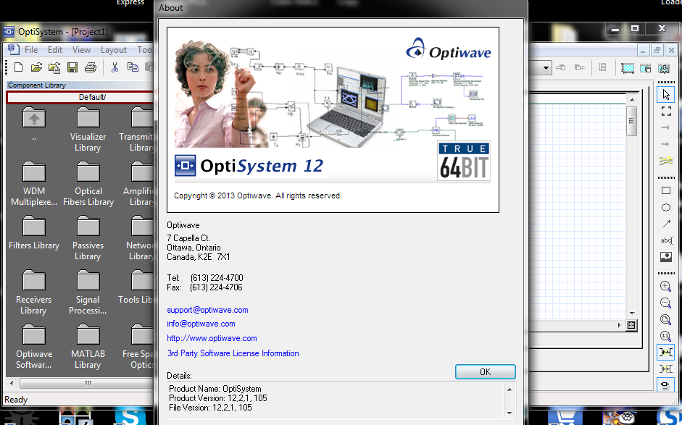The image size is (682, 425).
Task: Click the Skype icon in the taskbar
Action: click(x=130, y=418)
